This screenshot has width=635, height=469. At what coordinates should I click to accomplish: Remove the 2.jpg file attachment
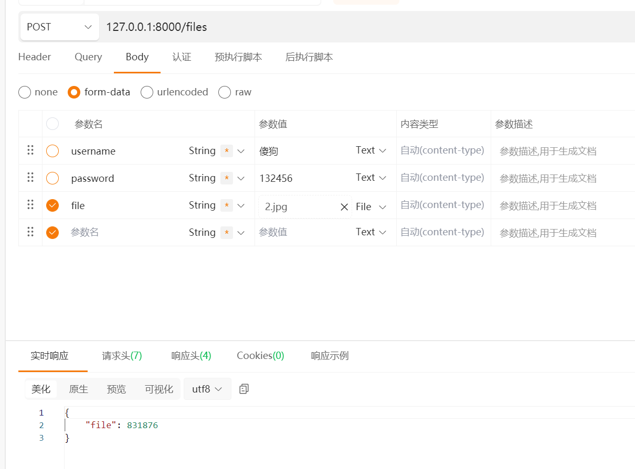344,207
